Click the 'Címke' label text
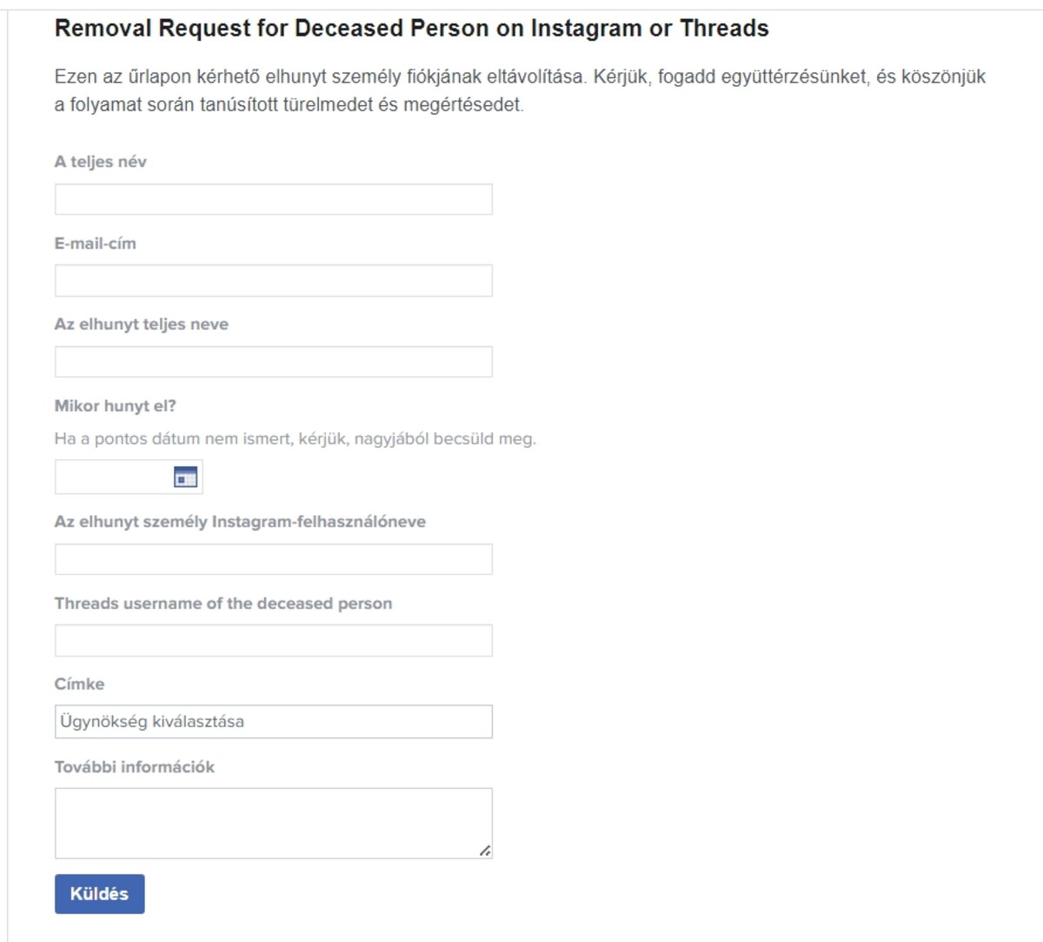This screenshot has height=942, width=1043. 79,685
